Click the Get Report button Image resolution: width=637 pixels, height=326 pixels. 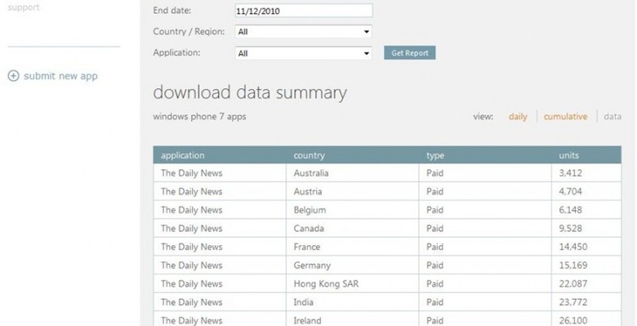pos(409,53)
